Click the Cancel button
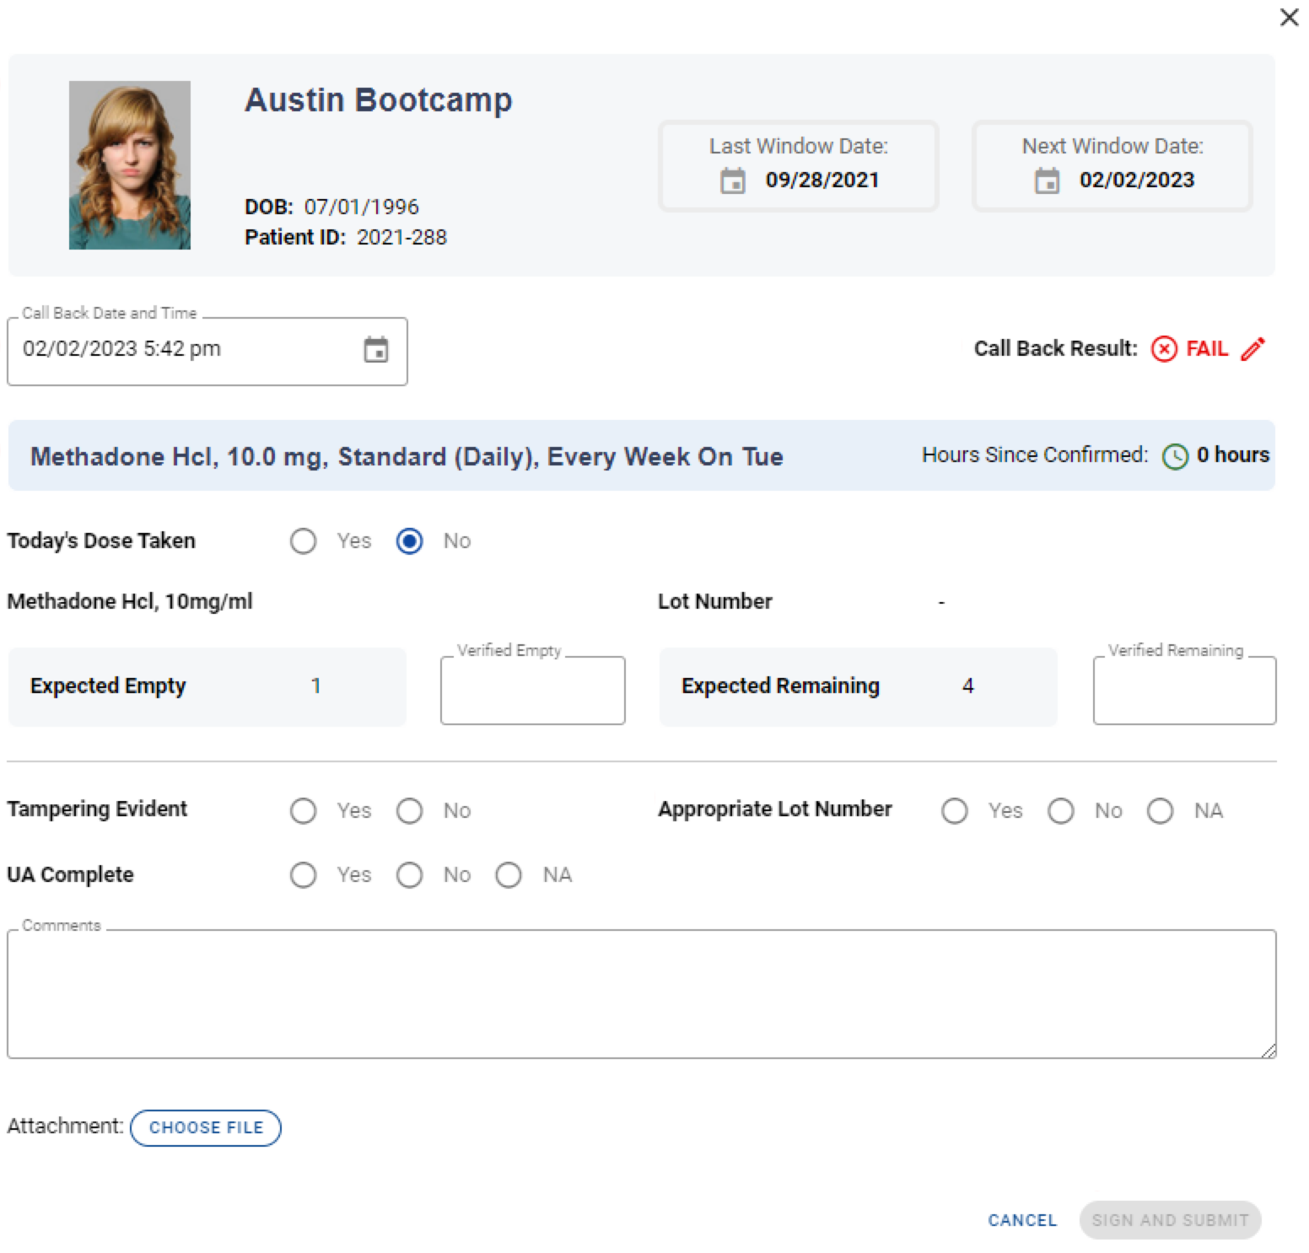The width and height of the screenshot is (1309, 1253). [1021, 1220]
